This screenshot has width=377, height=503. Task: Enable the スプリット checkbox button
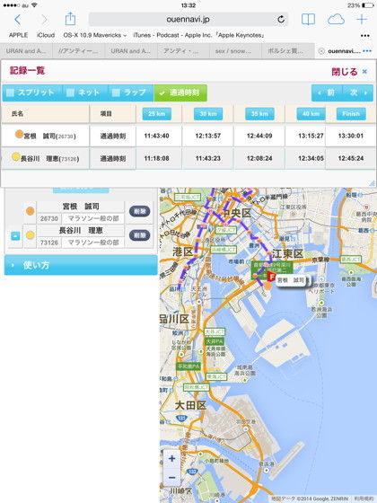(32, 93)
